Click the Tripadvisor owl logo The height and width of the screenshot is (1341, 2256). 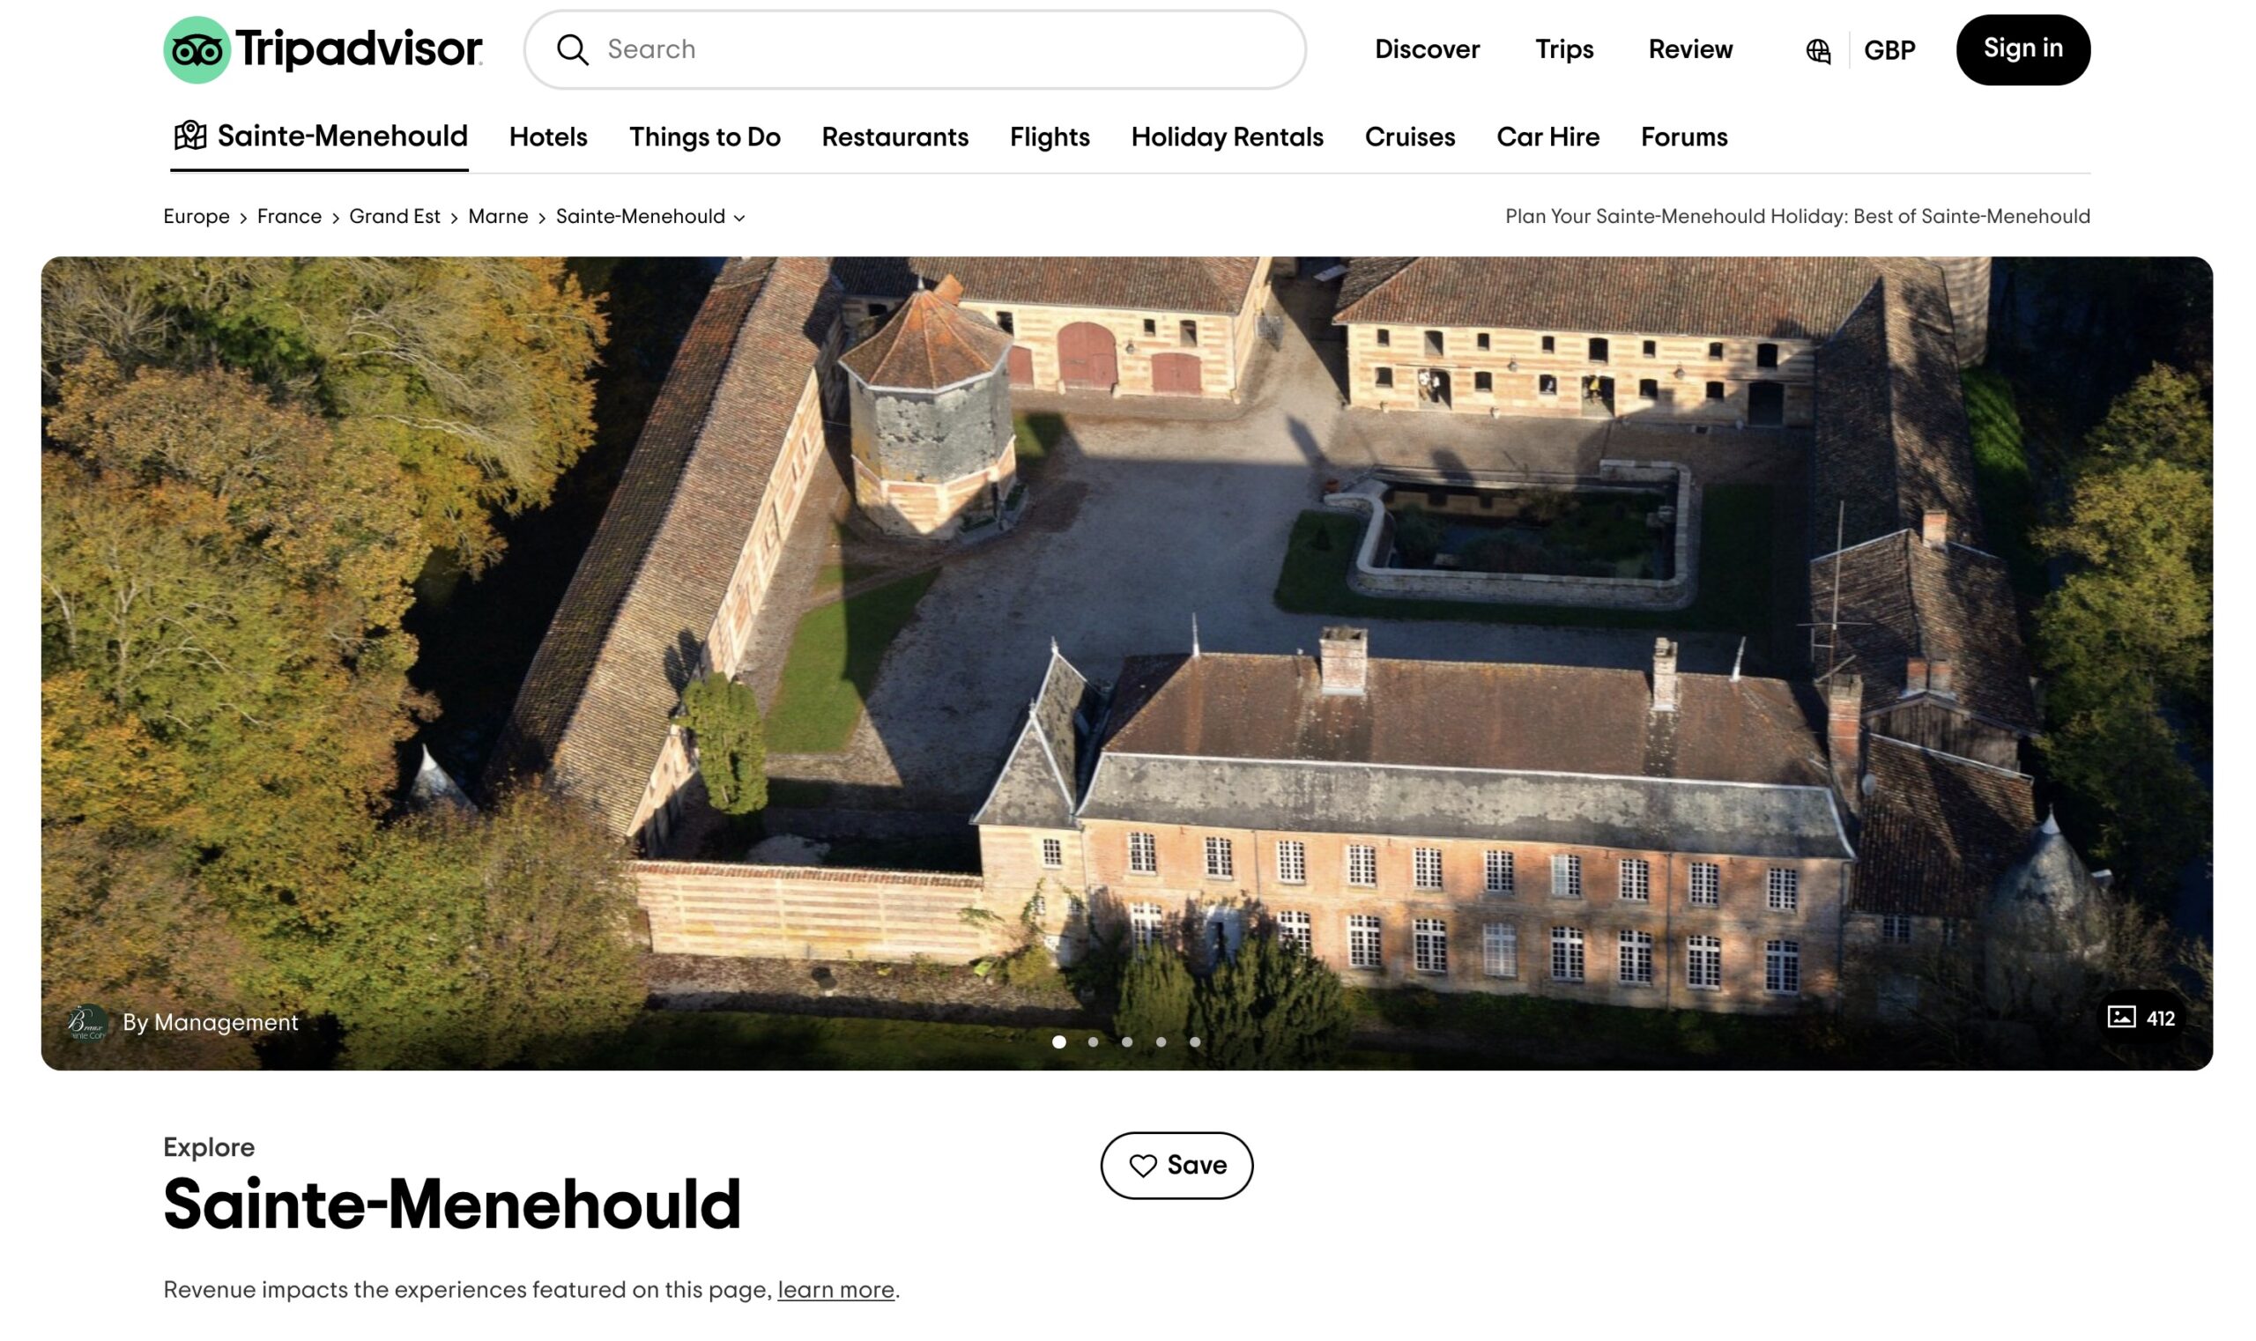click(197, 49)
